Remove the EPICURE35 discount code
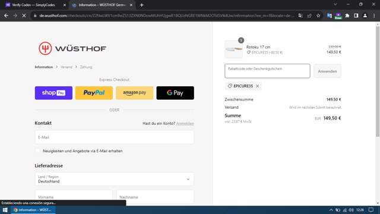Image resolution: width=380 pixels, height=214 pixels. [257, 86]
